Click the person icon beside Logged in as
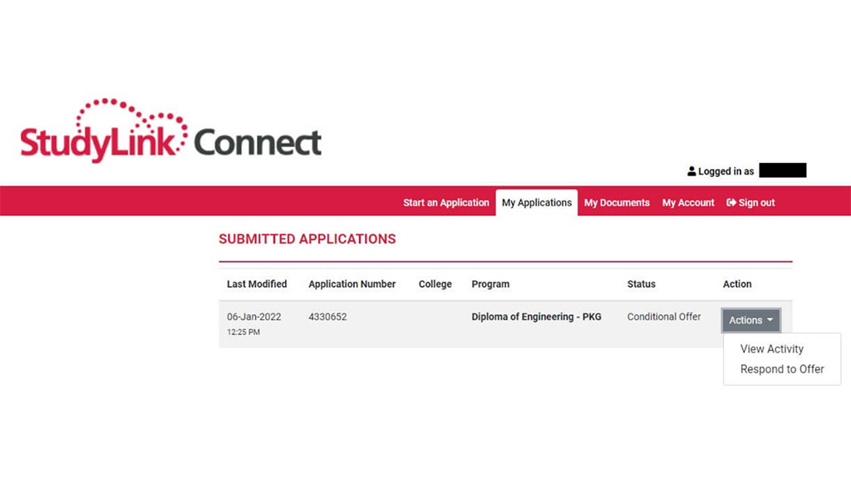Viewport: 851px width, 479px height. pos(691,170)
